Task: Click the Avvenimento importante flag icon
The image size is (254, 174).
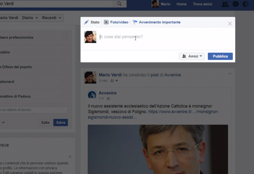Action: [x=135, y=22]
